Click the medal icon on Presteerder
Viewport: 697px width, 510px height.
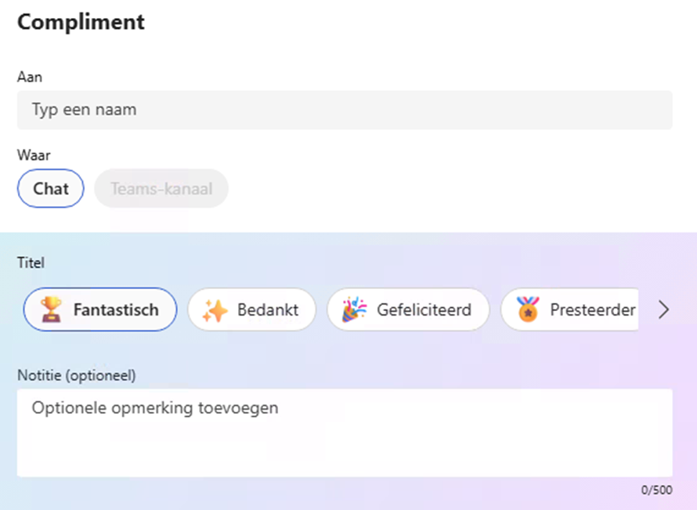click(529, 310)
